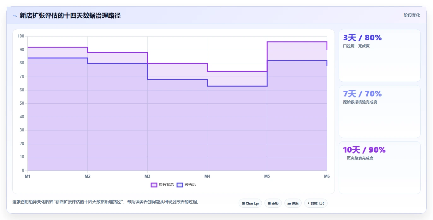433x220 pixels.
Task: Click the M3 x-axis label
Action: click(147, 176)
